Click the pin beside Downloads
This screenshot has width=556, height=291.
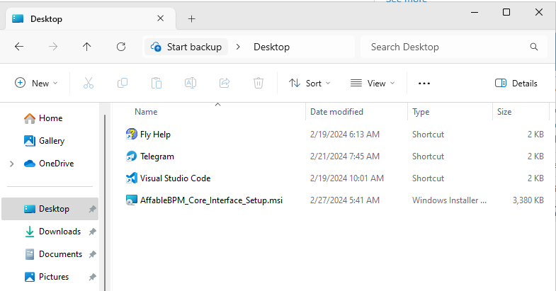92,232
